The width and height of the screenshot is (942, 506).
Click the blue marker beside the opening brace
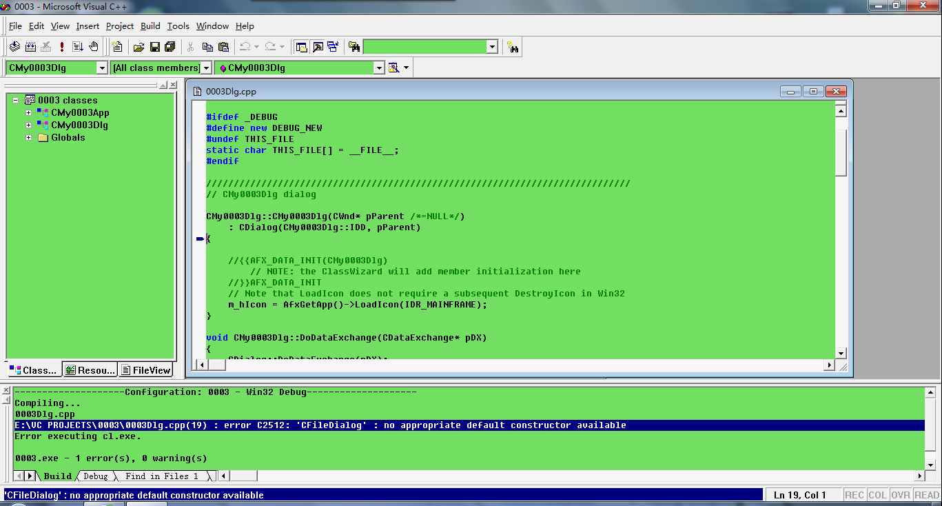coord(200,239)
